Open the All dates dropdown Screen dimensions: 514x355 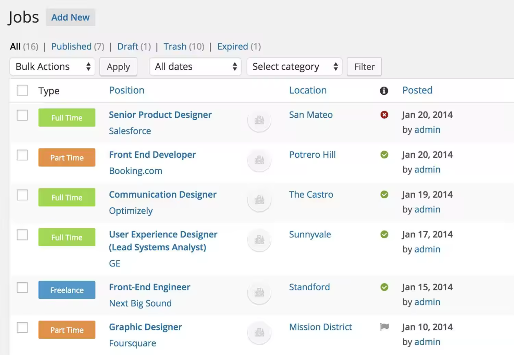(x=195, y=66)
